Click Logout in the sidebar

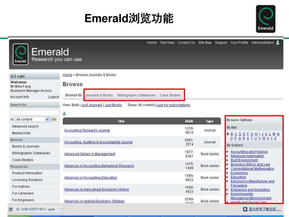[x=53, y=97]
